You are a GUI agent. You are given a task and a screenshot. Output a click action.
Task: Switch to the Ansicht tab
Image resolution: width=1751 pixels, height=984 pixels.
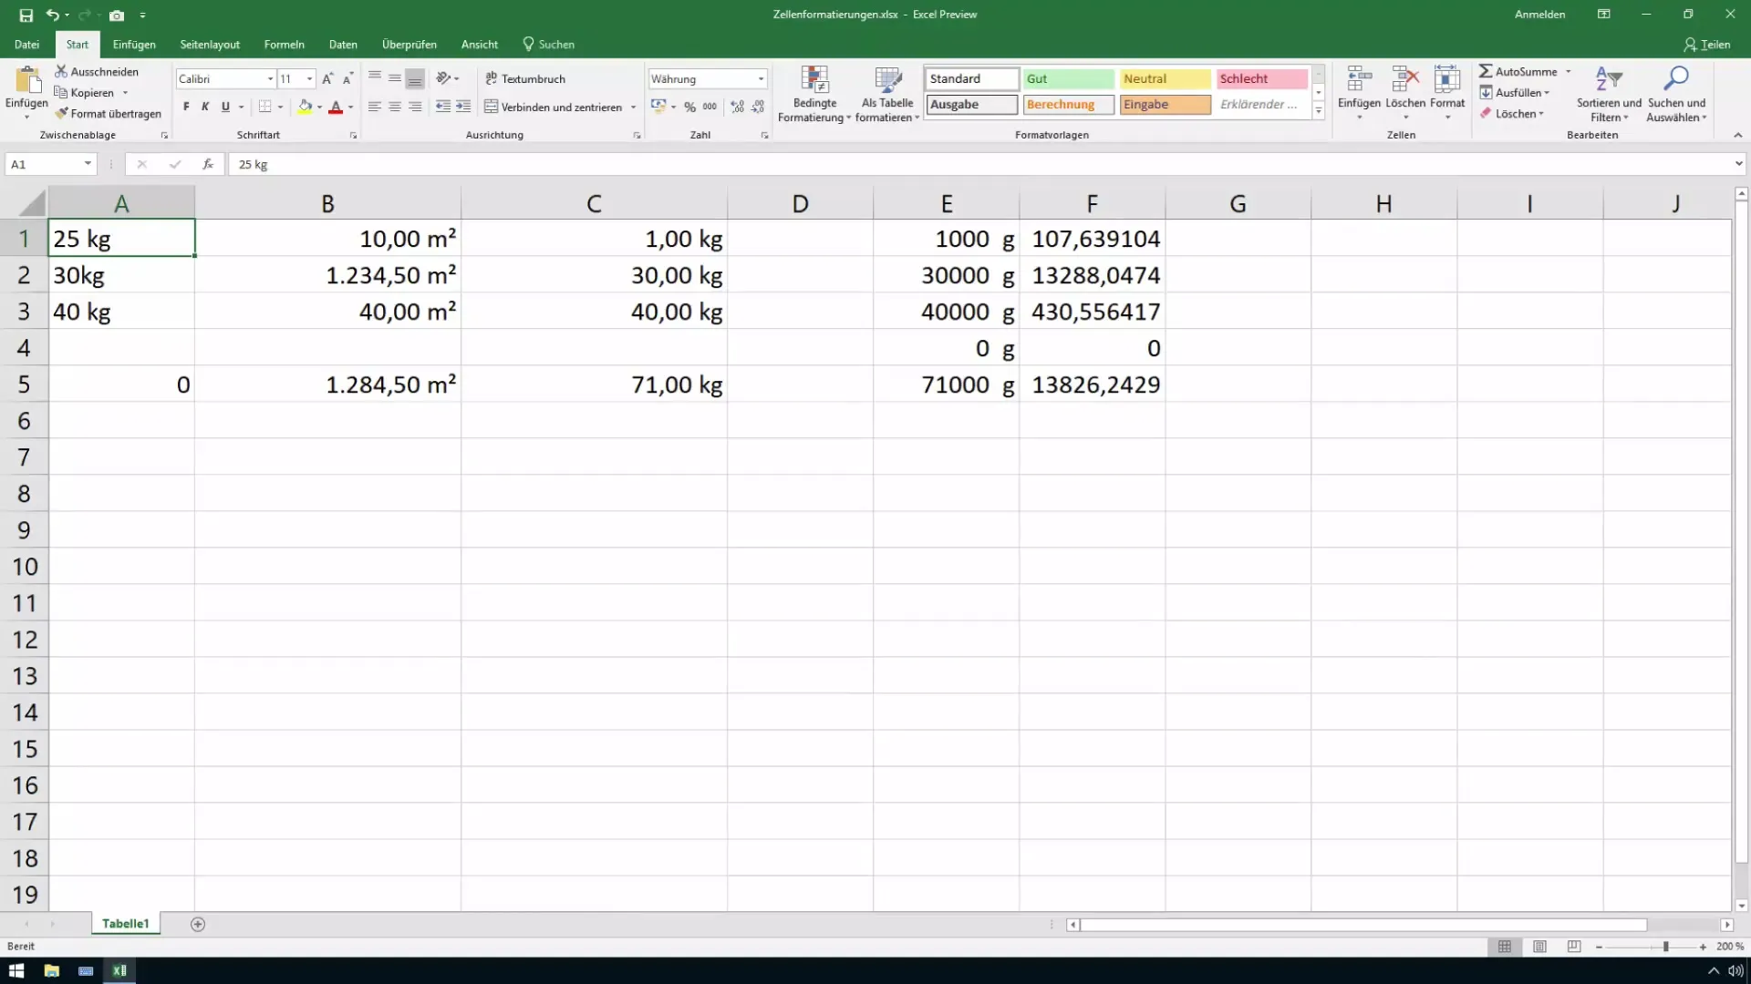tap(480, 45)
